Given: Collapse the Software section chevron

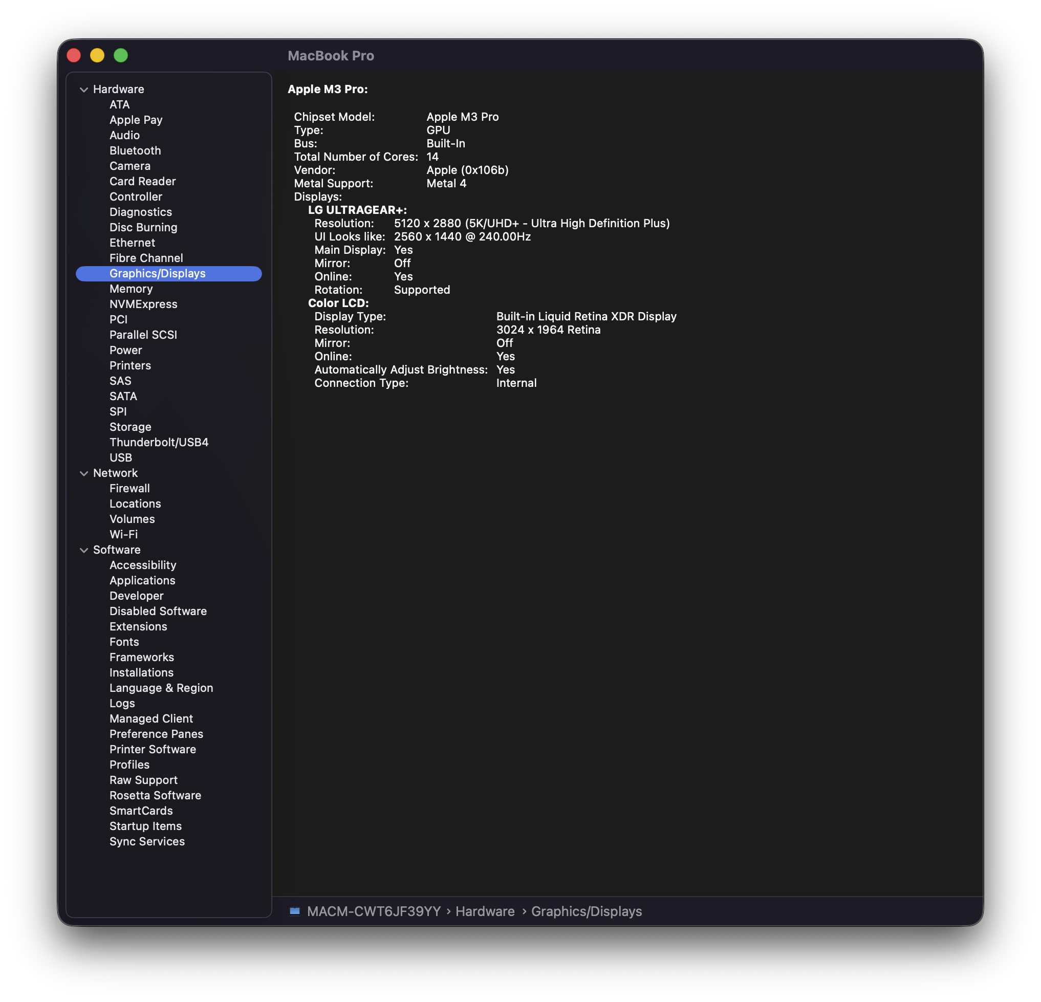Looking at the screenshot, I should [83, 550].
